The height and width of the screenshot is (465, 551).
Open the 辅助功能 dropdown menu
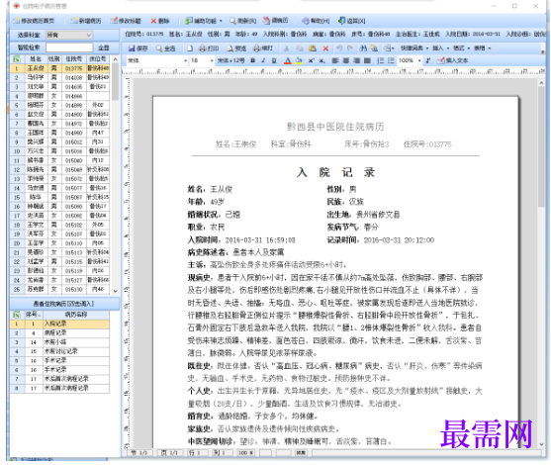click(x=204, y=21)
